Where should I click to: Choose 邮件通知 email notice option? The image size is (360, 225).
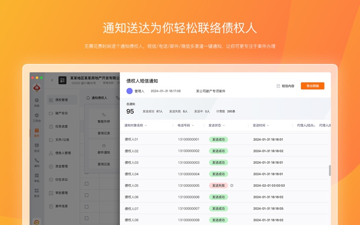click(104, 149)
